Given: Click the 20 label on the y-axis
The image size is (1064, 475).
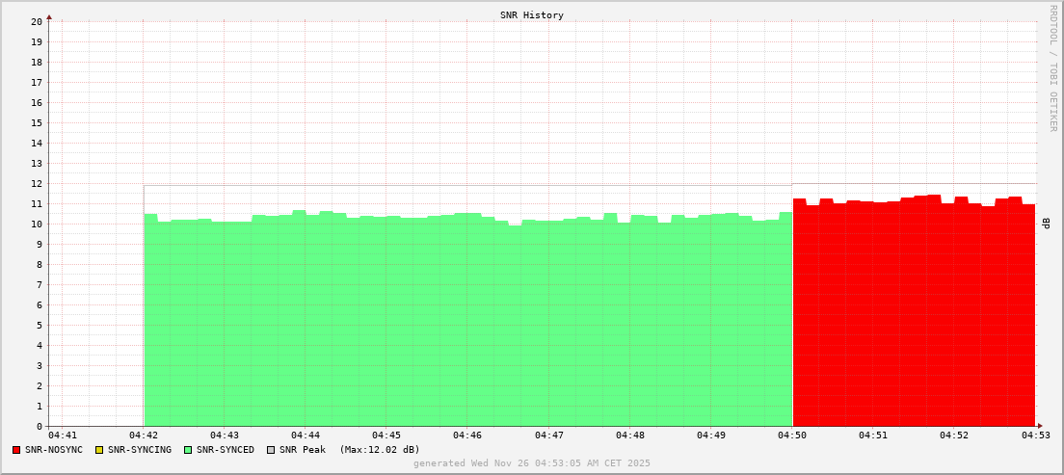Looking at the screenshot, I should coord(37,21).
